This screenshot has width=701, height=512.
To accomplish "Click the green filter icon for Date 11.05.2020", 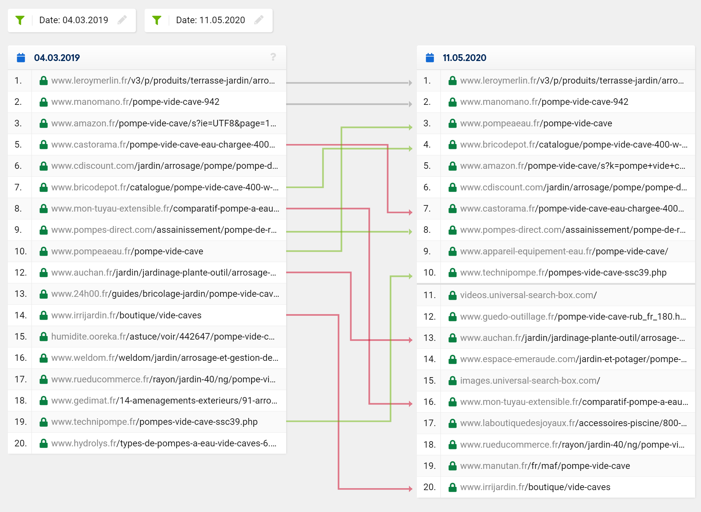I will (157, 20).
